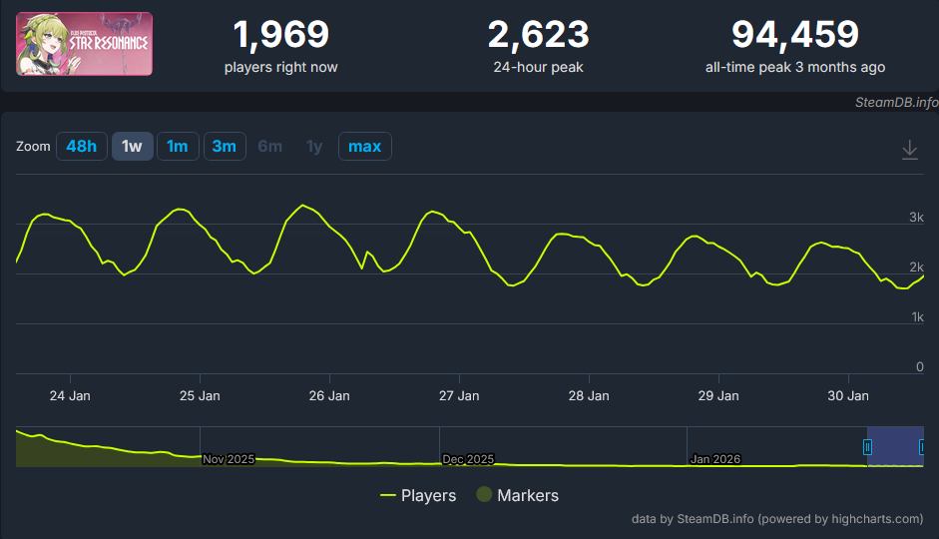Click the 29 Jan axis label
939x539 pixels.
(x=718, y=396)
